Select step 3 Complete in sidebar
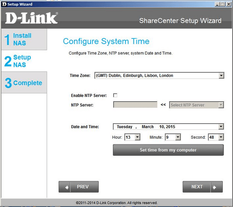 [x=24, y=83]
